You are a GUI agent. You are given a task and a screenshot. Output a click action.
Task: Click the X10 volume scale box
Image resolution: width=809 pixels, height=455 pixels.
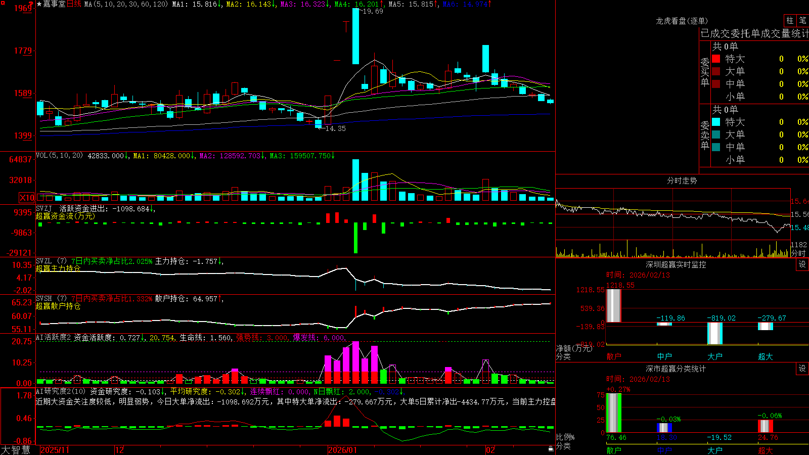pyautogui.click(x=27, y=198)
